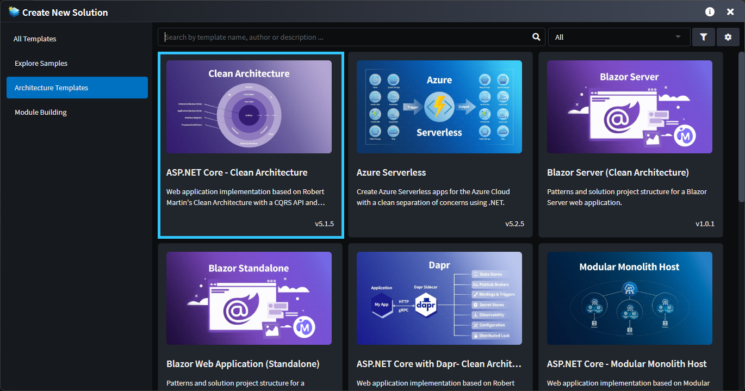Click the Clean Architecture description text
Image resolution: width=745 pixels, height=391 pixels.
(x=246, y=197)
